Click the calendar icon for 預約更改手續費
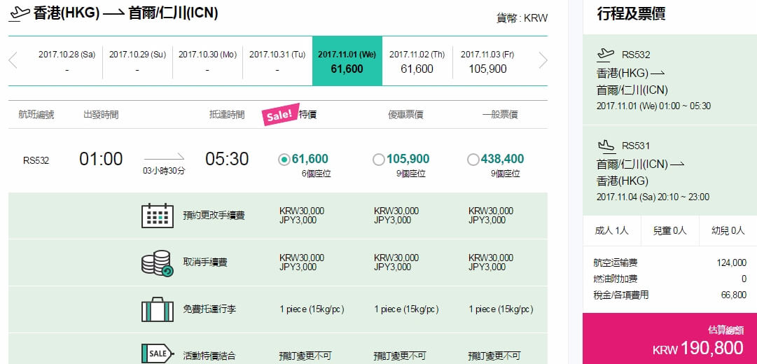The image size is (757, 364). pyautogui.click(x=158, y=216)
